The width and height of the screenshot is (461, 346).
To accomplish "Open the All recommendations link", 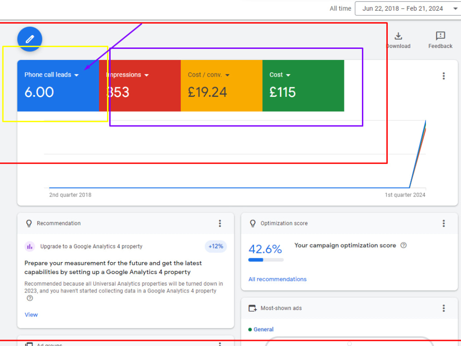I will [x=277, y=279].
